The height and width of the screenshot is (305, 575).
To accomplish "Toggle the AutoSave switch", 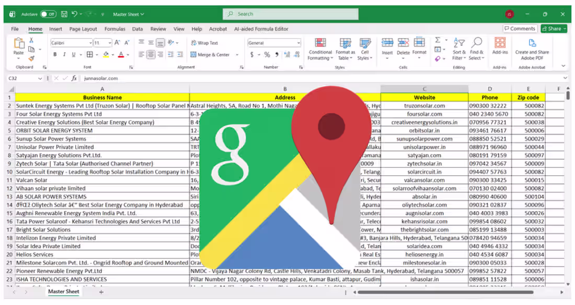I will [x=48, y=14].
